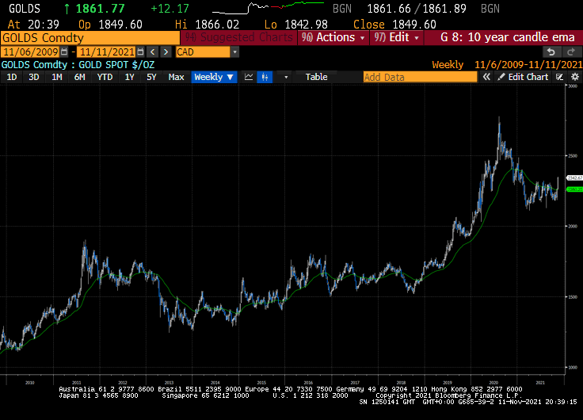The width and height of the screenshot is (583, 420).
Task: Click the Add Data input field
Action: point(420,77)
